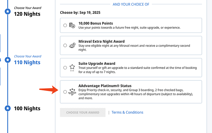Jump to the 100 Nights milestone label

(x=27, y=108)
